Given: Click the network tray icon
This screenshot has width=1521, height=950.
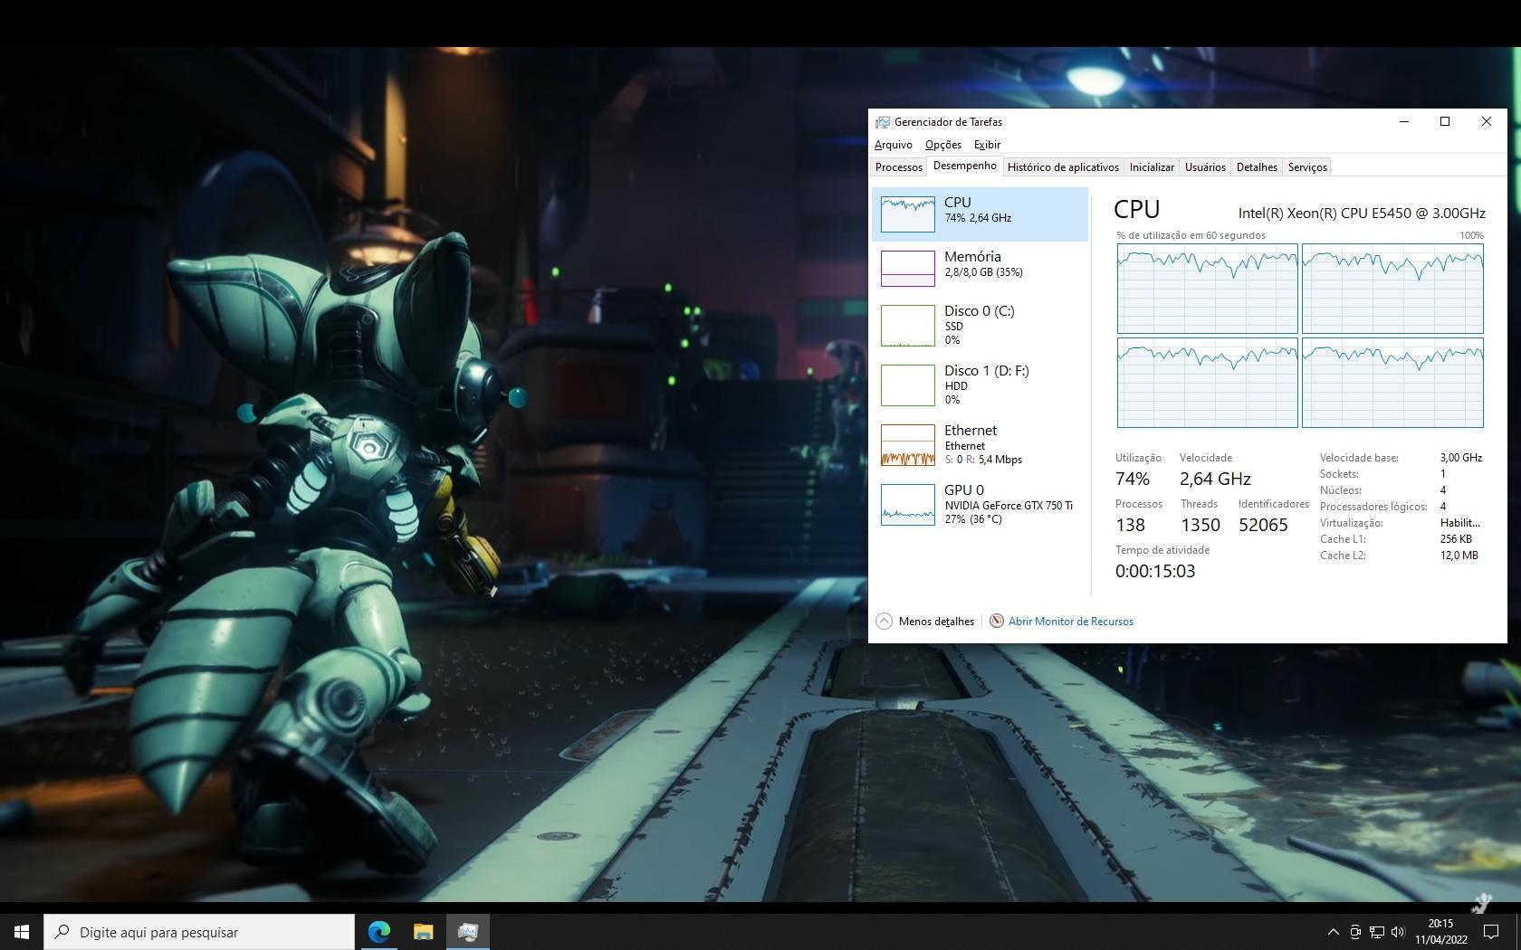Looking at the screenshot, I should (x=1376, y=932).
